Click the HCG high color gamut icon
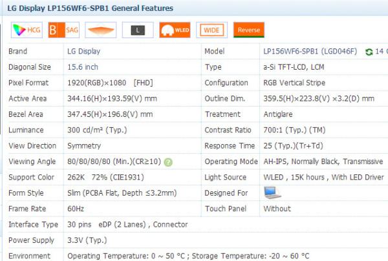 [27, 30]
